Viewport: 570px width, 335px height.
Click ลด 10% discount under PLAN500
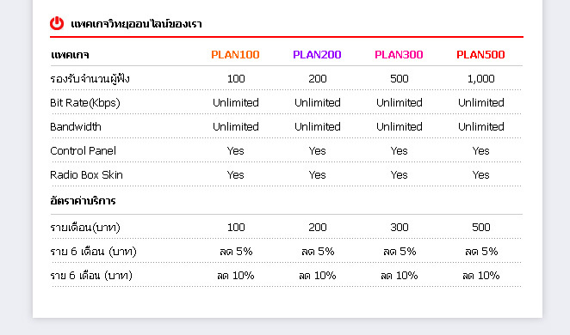click(x=481, y=276)
